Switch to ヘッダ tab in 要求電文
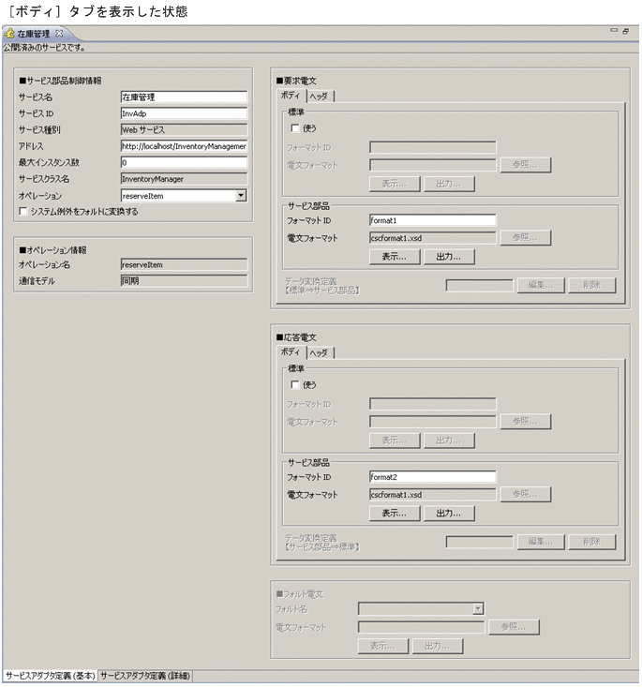642x687 pixels. pos(319,96)
